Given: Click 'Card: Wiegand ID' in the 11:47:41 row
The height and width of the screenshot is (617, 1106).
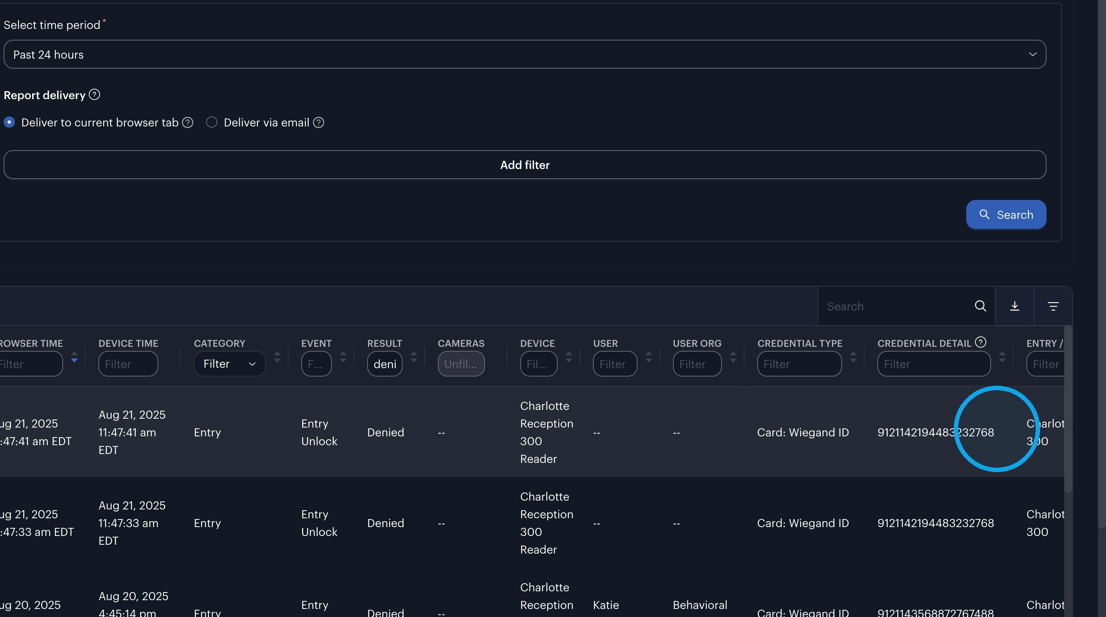Looking at the screenshot, I should tap(803, 432).
